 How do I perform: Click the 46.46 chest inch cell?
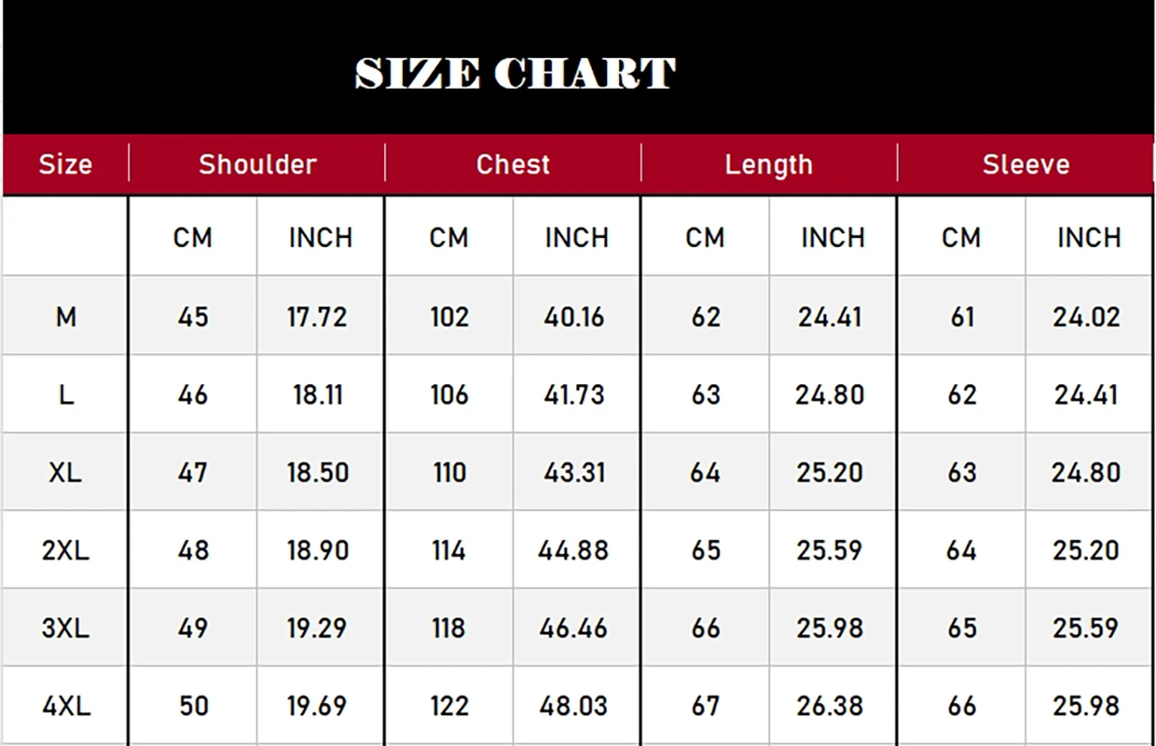point(574,628)
